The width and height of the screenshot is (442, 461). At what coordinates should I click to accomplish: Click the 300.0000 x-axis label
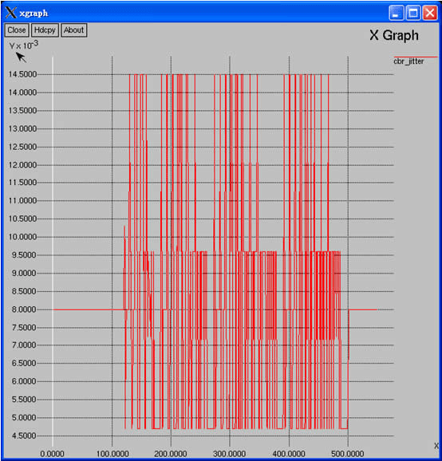pos(230,454)
